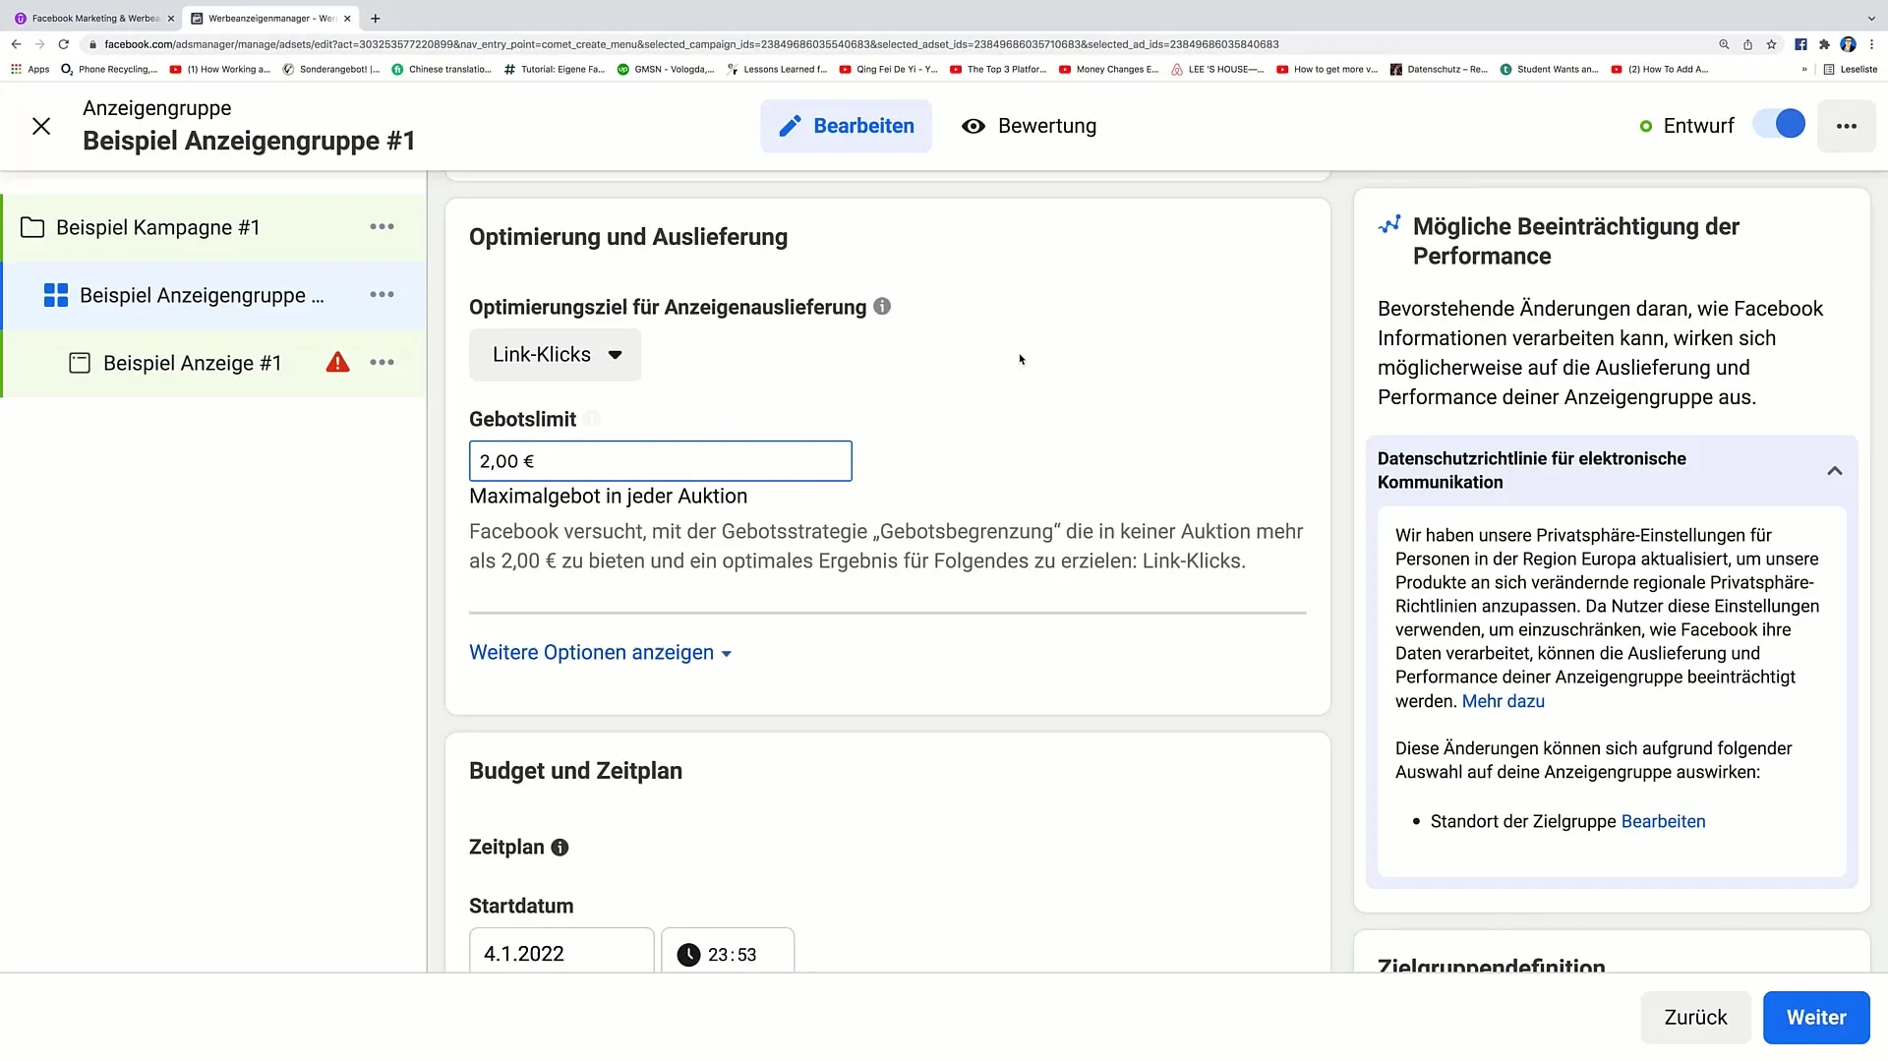The height and width of the screenshot is (1062, 1888).
Task: Click the Gebotslimit input field
Action: click(x=662, y=460)
